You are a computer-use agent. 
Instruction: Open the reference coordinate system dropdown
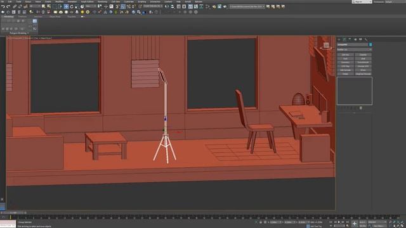91,6
